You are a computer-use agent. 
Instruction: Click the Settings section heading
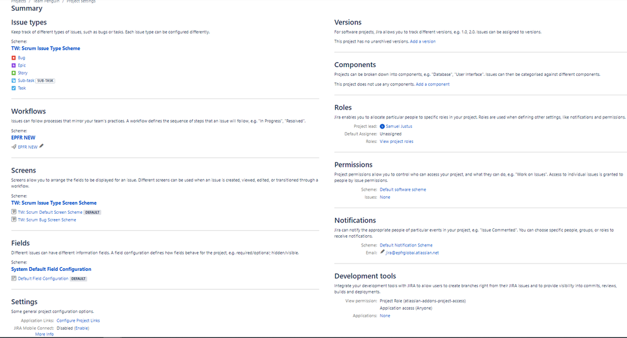[x=24, y=302]
